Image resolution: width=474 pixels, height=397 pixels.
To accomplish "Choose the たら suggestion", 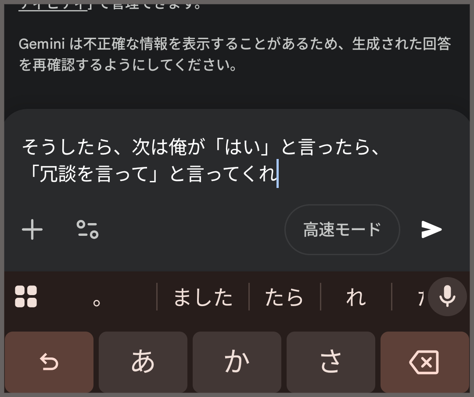I will (284, 297).
